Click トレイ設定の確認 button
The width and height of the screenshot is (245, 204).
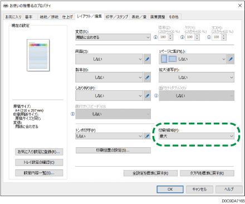39,162
